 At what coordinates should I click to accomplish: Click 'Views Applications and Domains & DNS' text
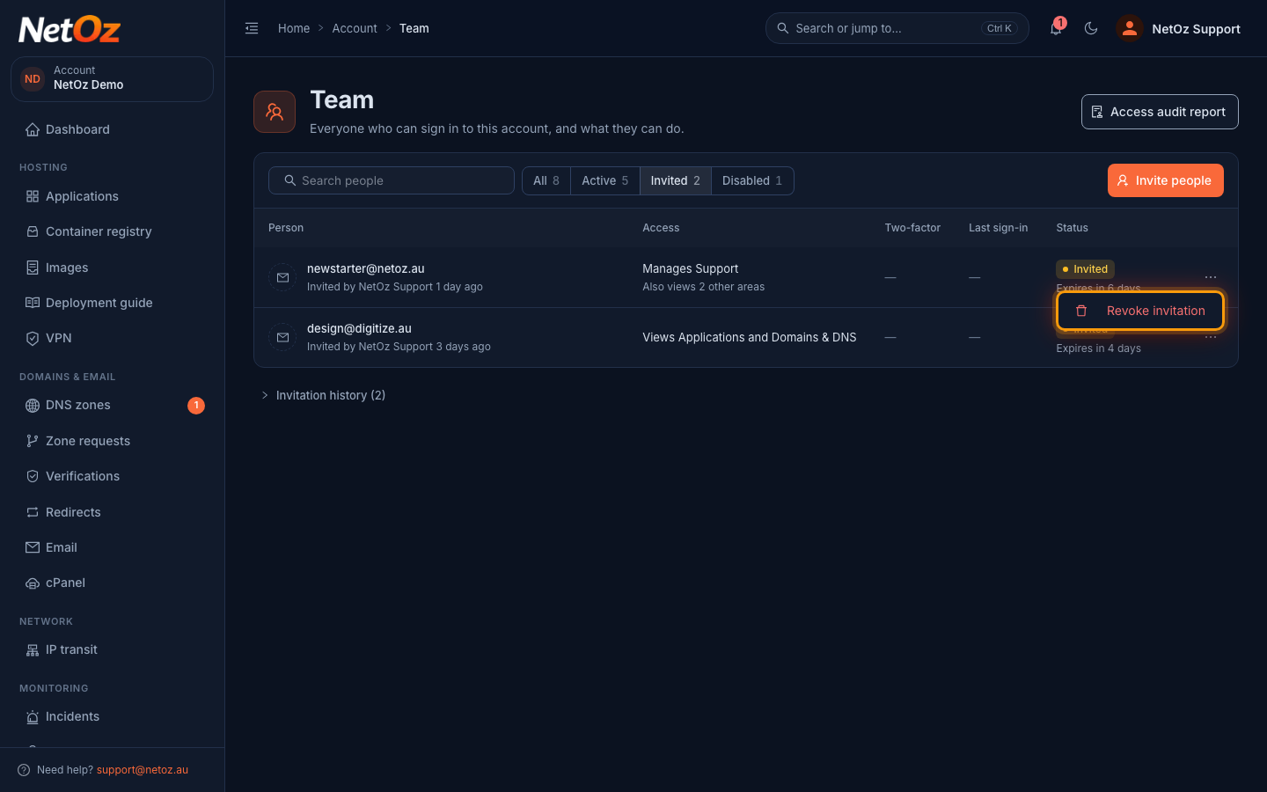(x=750, y=337)
